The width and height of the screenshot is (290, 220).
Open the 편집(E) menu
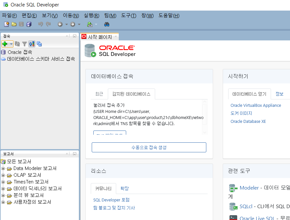[x=29, y=15]
